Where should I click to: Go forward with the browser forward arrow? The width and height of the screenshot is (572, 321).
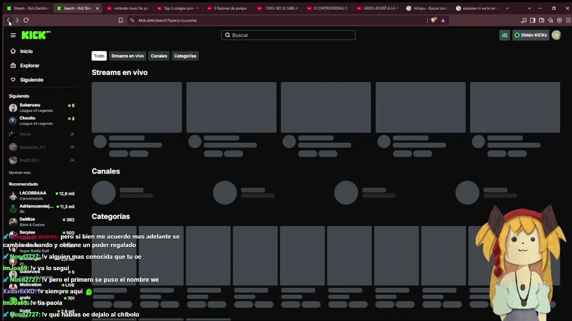pyautogui.click(x=17, y=20)
